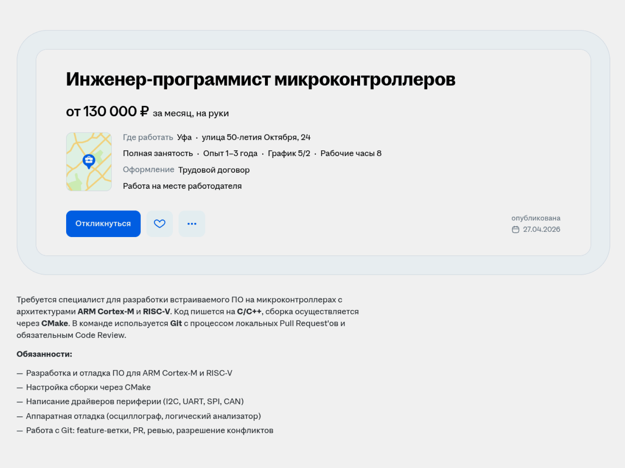Click Работа на месте работодателя text
Screen dimensions: 625x468
pos(182,186)
